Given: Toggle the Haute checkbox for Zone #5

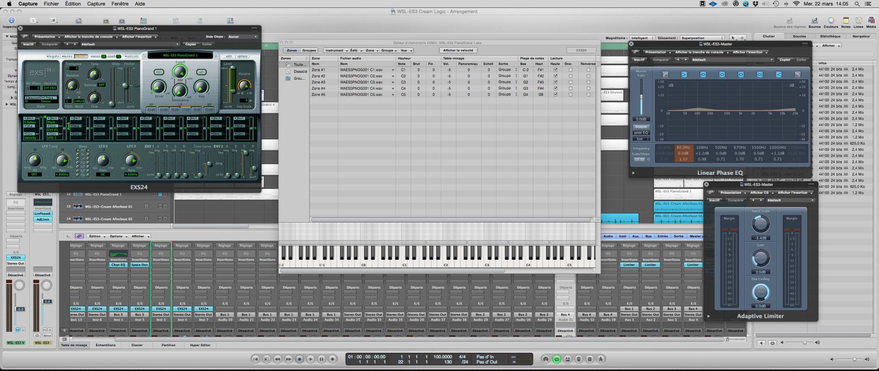Looking at the screenshot, I should coord(555,95).
